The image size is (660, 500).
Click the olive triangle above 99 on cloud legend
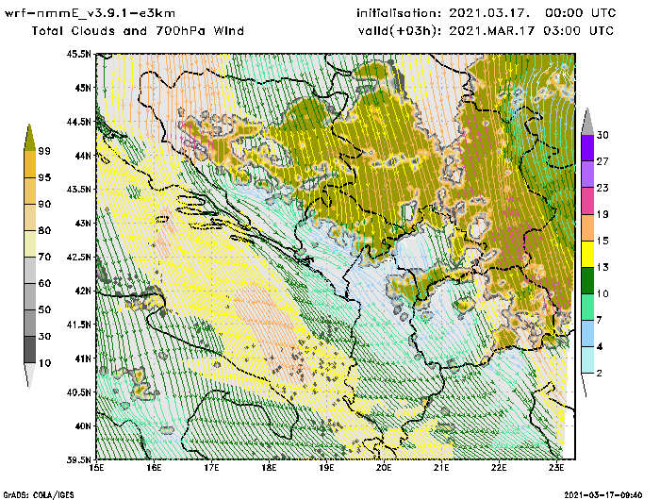click(x=29, y=137)
